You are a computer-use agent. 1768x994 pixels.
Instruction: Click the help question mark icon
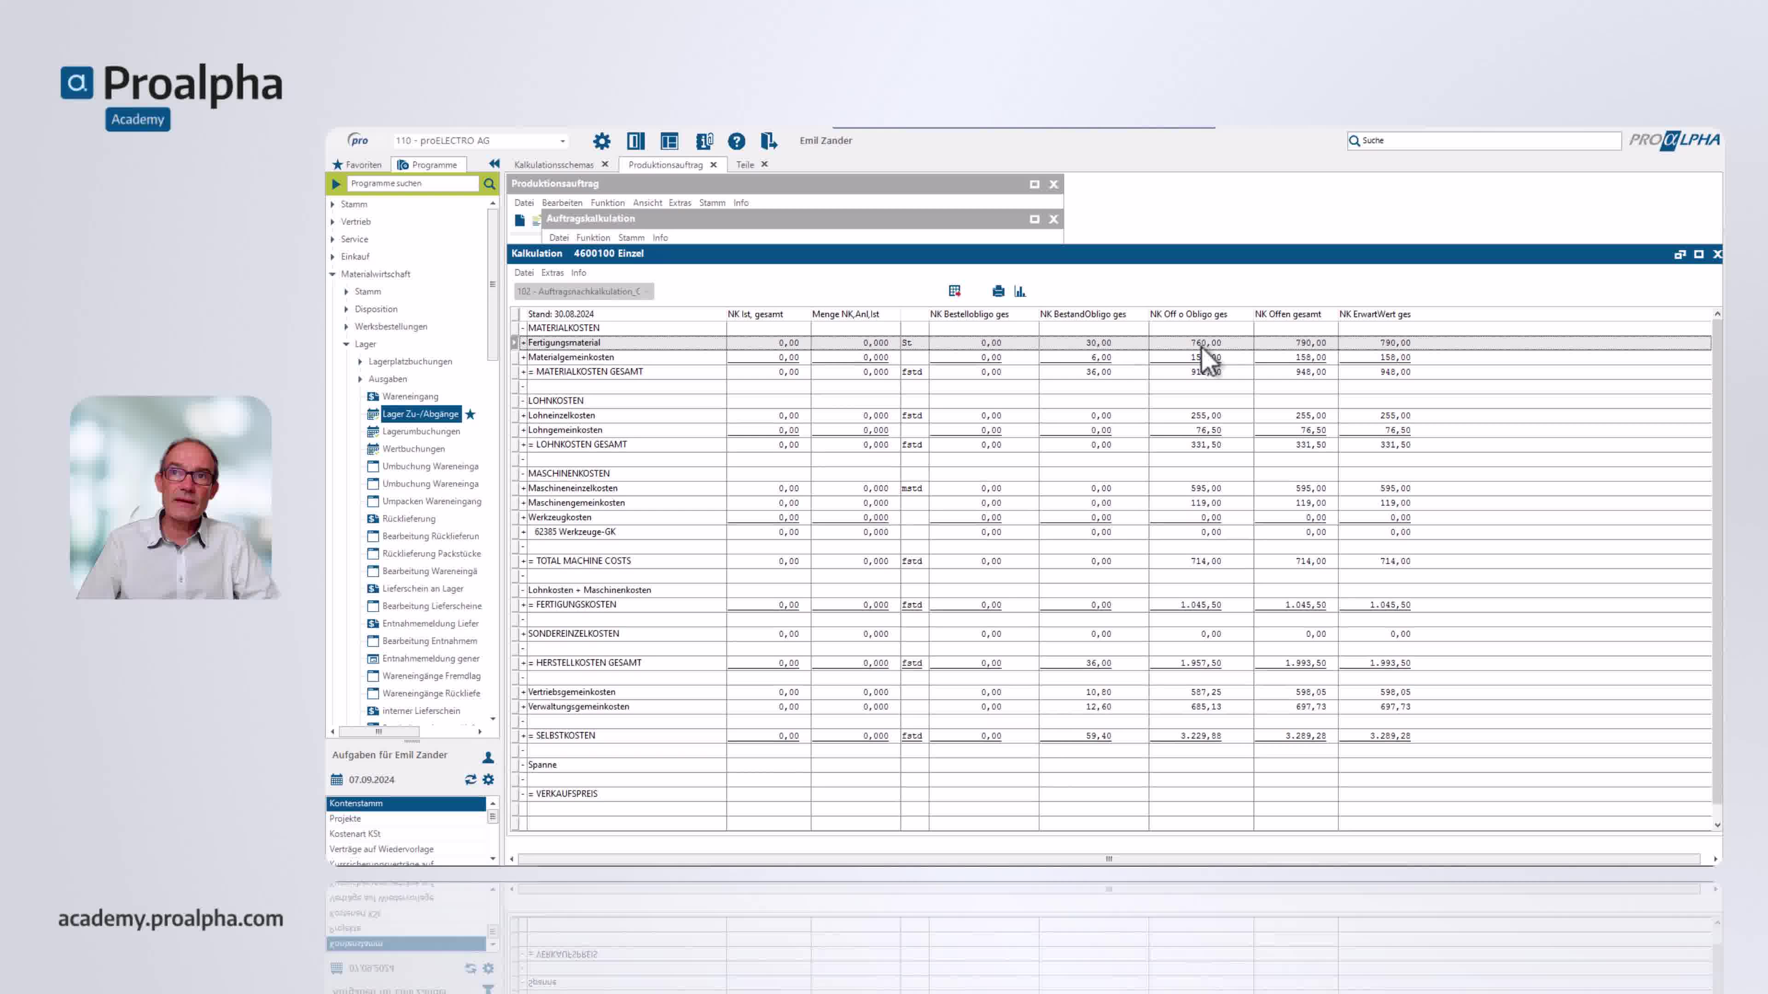(x=736, y=141)
